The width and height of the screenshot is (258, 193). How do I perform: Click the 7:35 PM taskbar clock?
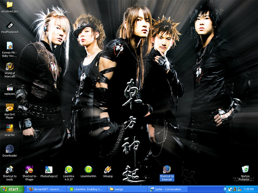point(249,189)
